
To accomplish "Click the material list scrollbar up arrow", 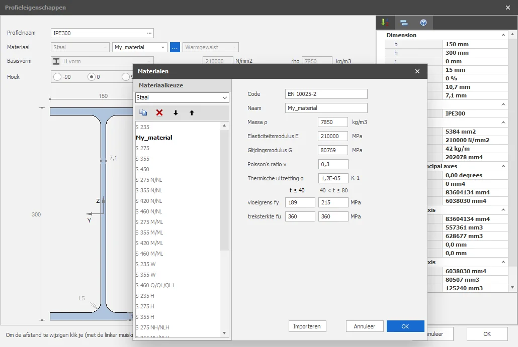I will [224, 126].
